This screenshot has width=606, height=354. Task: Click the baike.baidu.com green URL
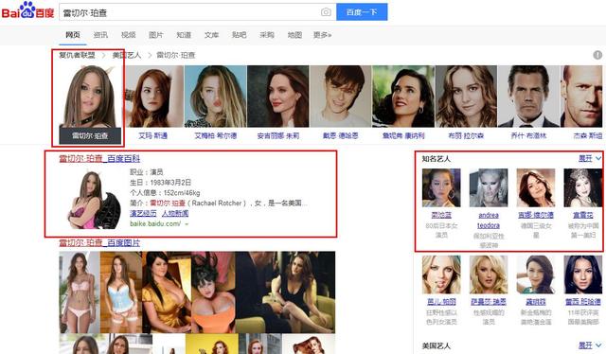click(155, 223)
